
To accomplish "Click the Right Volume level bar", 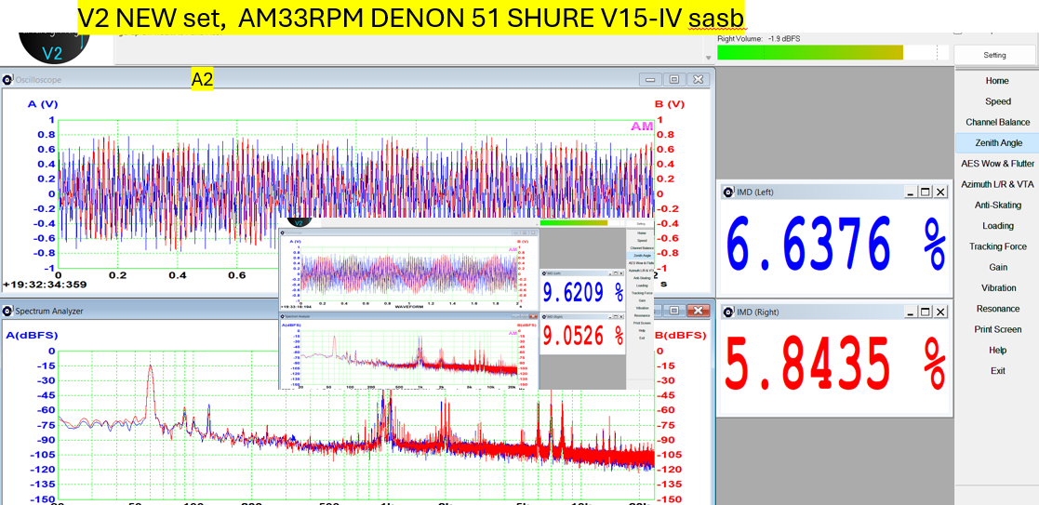I will (x=833, y=53).
